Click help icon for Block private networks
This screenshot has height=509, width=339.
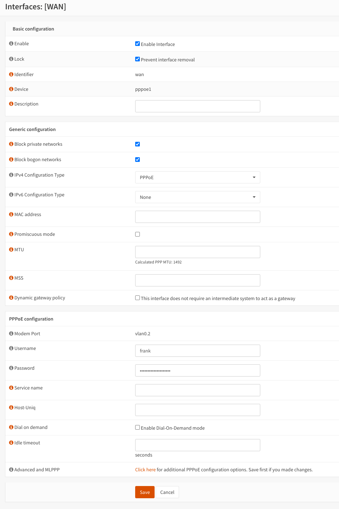click(x=11, y=144)
